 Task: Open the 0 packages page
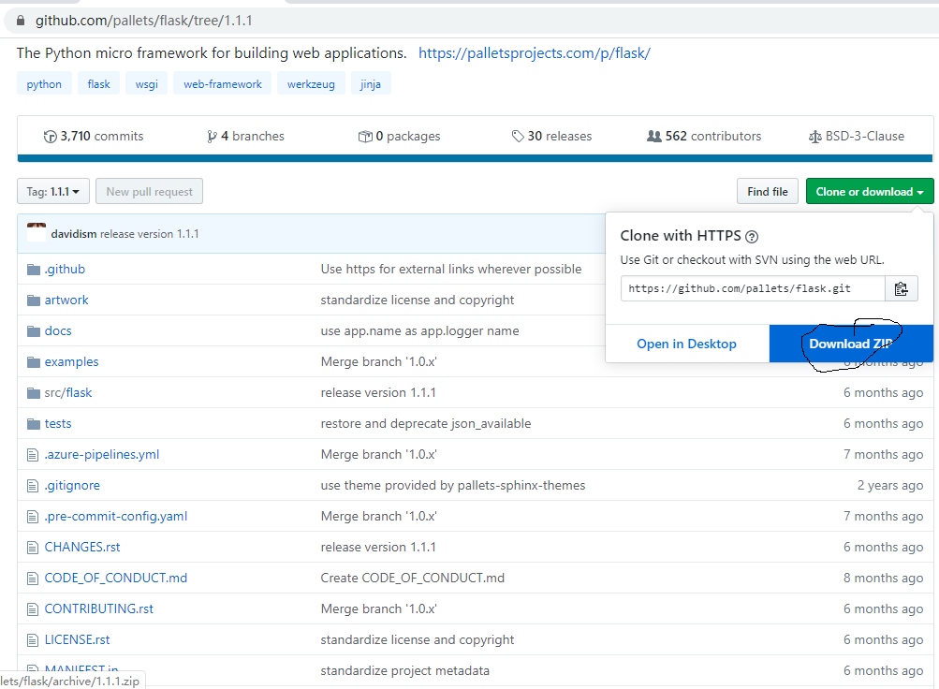click(400, 137)
